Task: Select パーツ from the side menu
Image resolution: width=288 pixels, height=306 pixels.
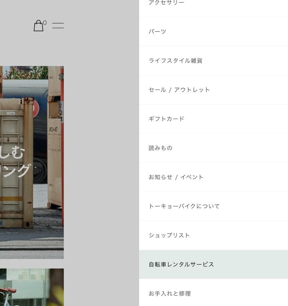Action: pos(157,31)
